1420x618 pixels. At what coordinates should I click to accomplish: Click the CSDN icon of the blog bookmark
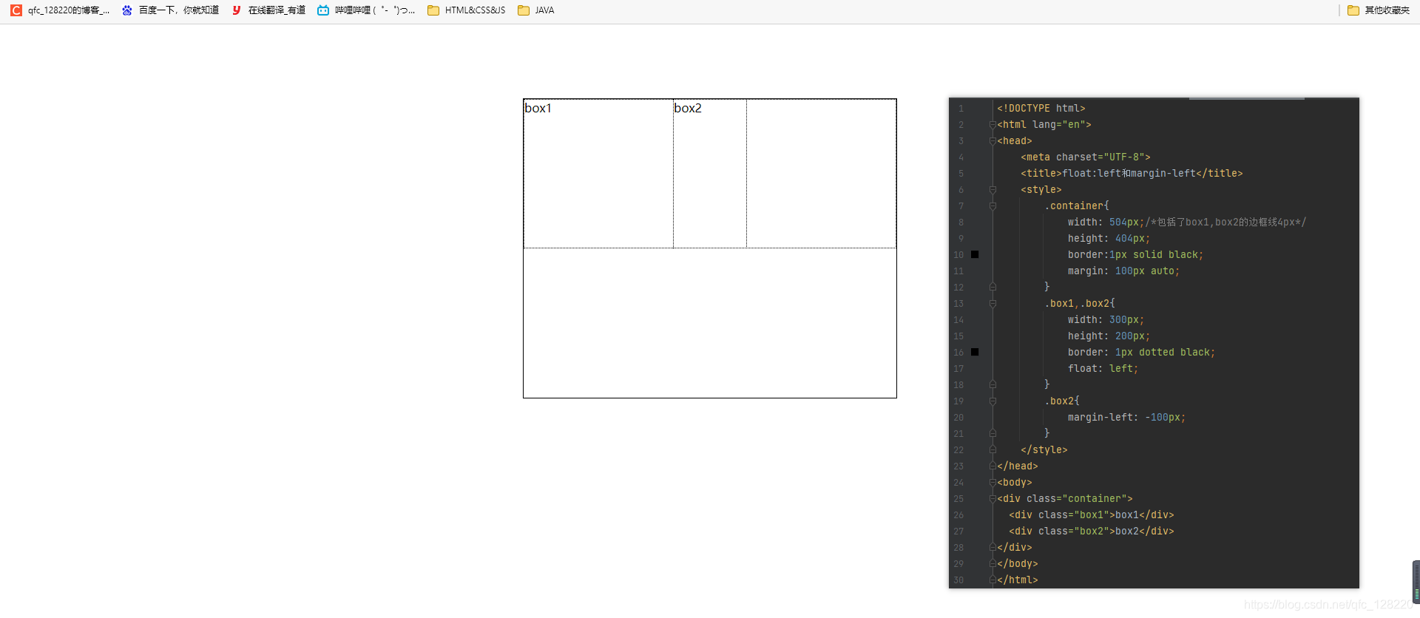pyautogui.click(x=16, y=10)
